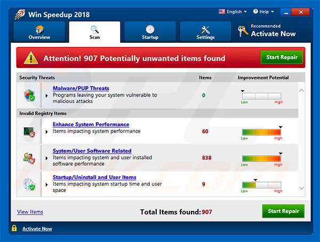Click the items count 9
This screenshot has height=242, width=320.
click(x=204, y=184)
